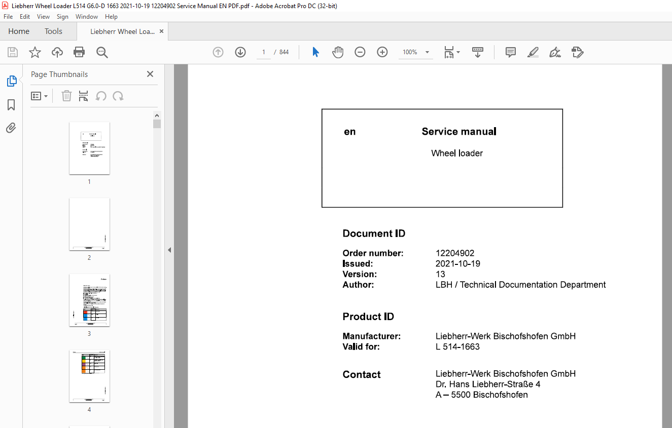Print the document with printer icon
The image size is (672, 428).
(x=79, y=52)
